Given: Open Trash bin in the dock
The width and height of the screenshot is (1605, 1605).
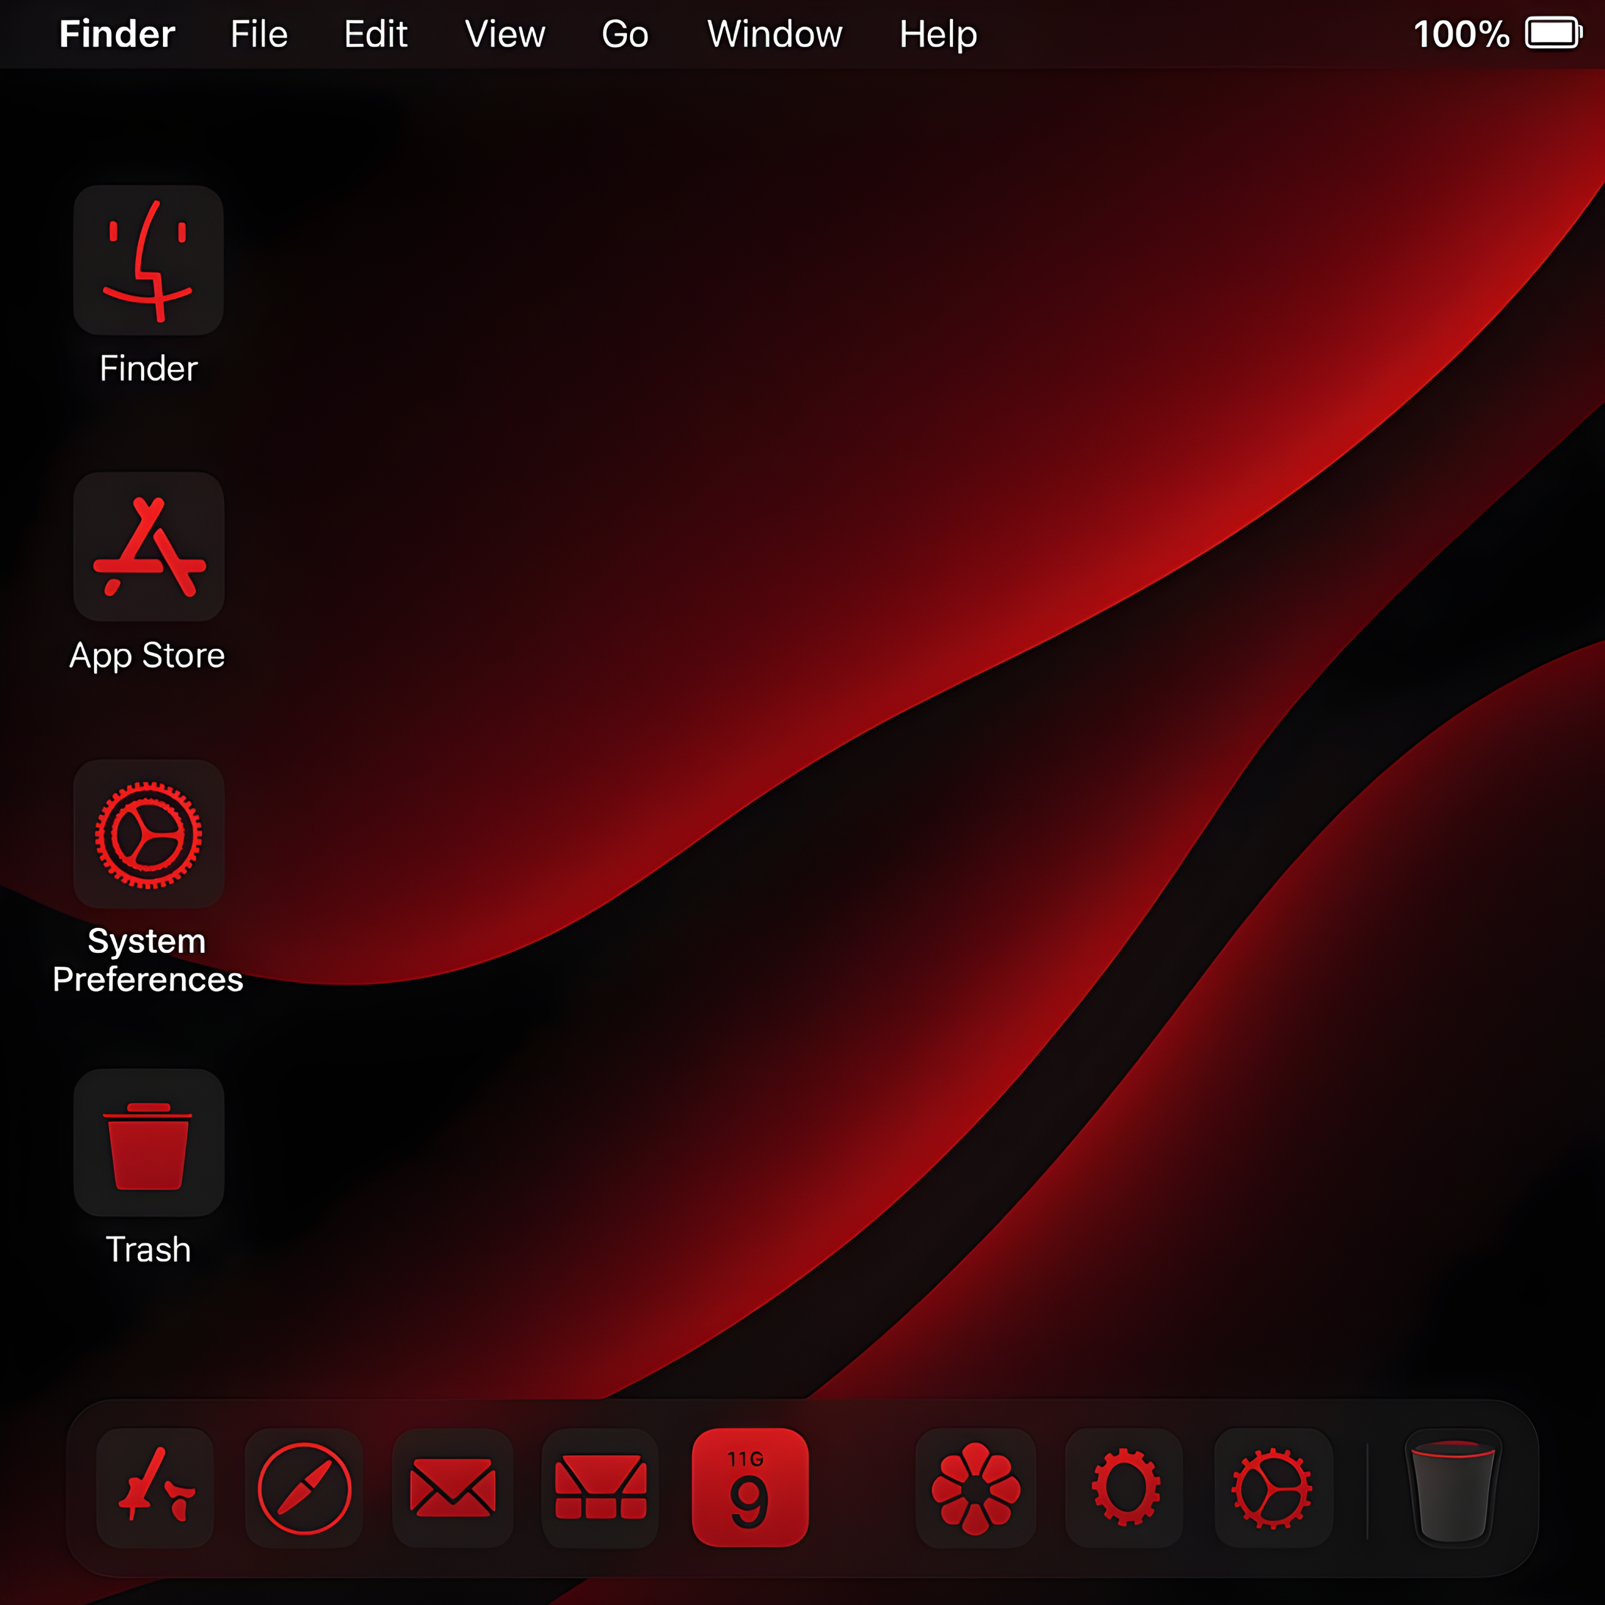Looking at the screenshot, I should click(x=1454, y=1488).
